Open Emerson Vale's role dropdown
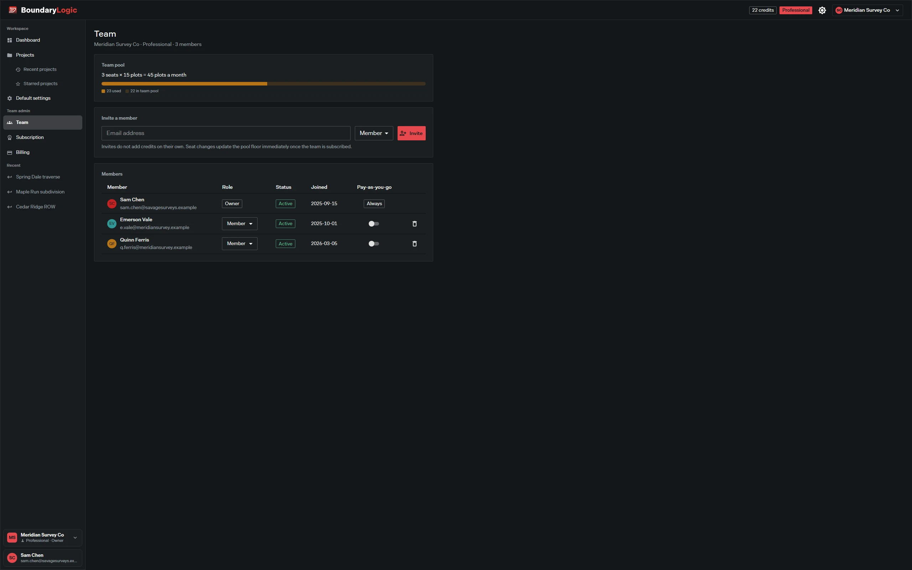Viewport: 912px width, 570px height. (x=239, y=224)
